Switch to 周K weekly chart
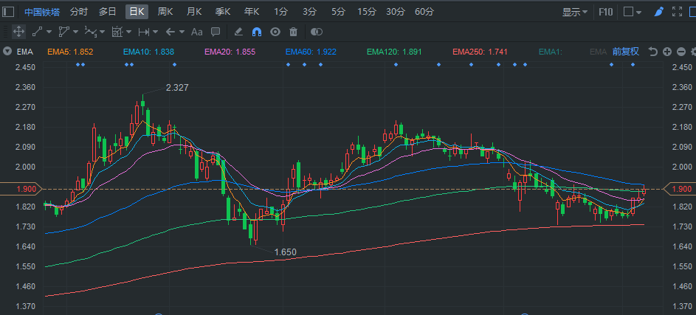The height and width of the screenshot is (315, 696). [165, 12]
